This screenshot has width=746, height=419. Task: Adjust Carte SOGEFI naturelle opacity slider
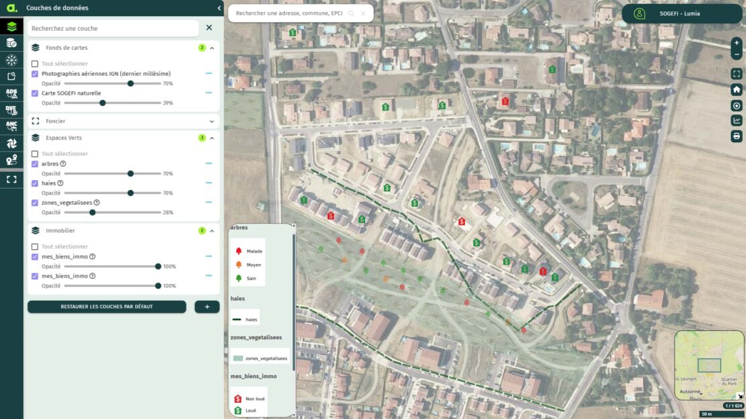[102, 103]
